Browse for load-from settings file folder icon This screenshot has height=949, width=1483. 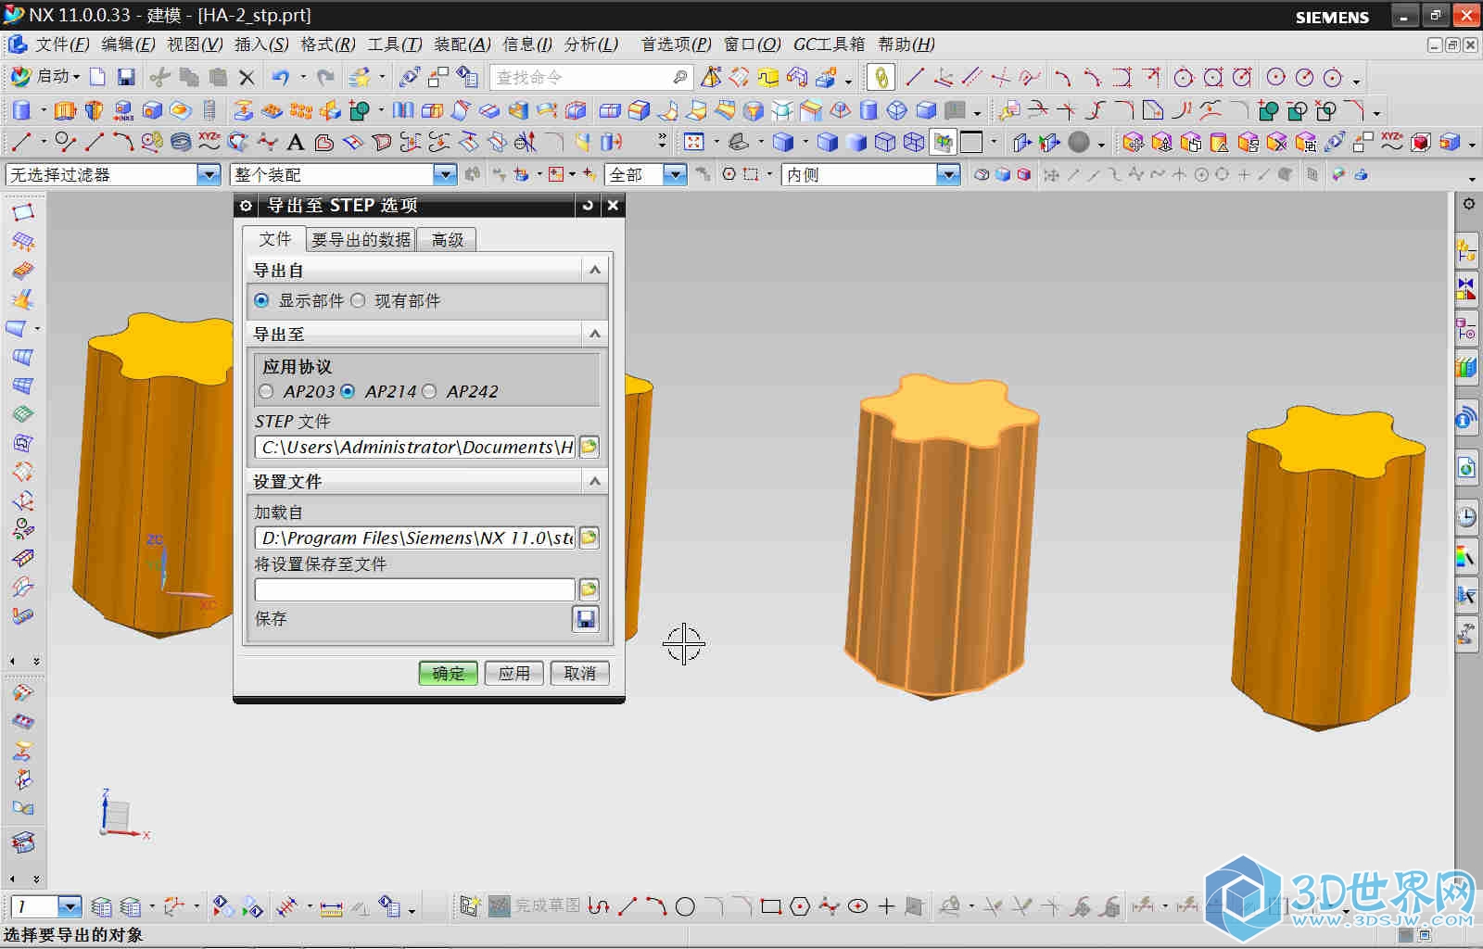pyautogui.click(x=589, y=538)
